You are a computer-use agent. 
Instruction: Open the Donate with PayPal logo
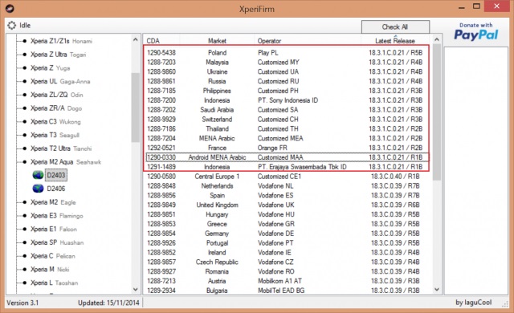[476, 32]
